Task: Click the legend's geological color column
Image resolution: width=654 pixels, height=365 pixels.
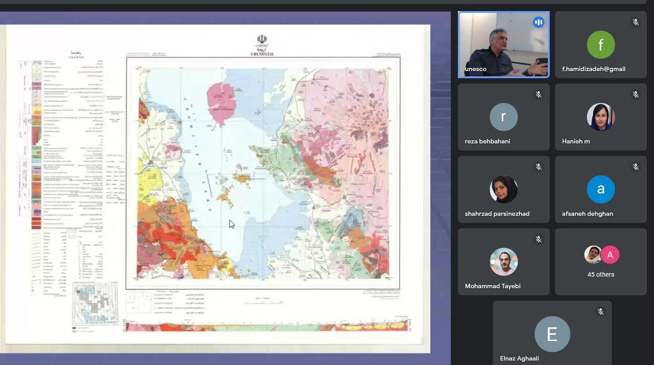Action: 36,147
